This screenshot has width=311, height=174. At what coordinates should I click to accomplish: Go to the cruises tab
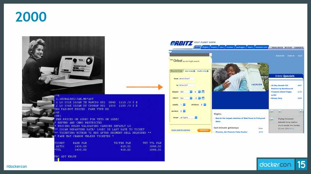coord(230,47)
